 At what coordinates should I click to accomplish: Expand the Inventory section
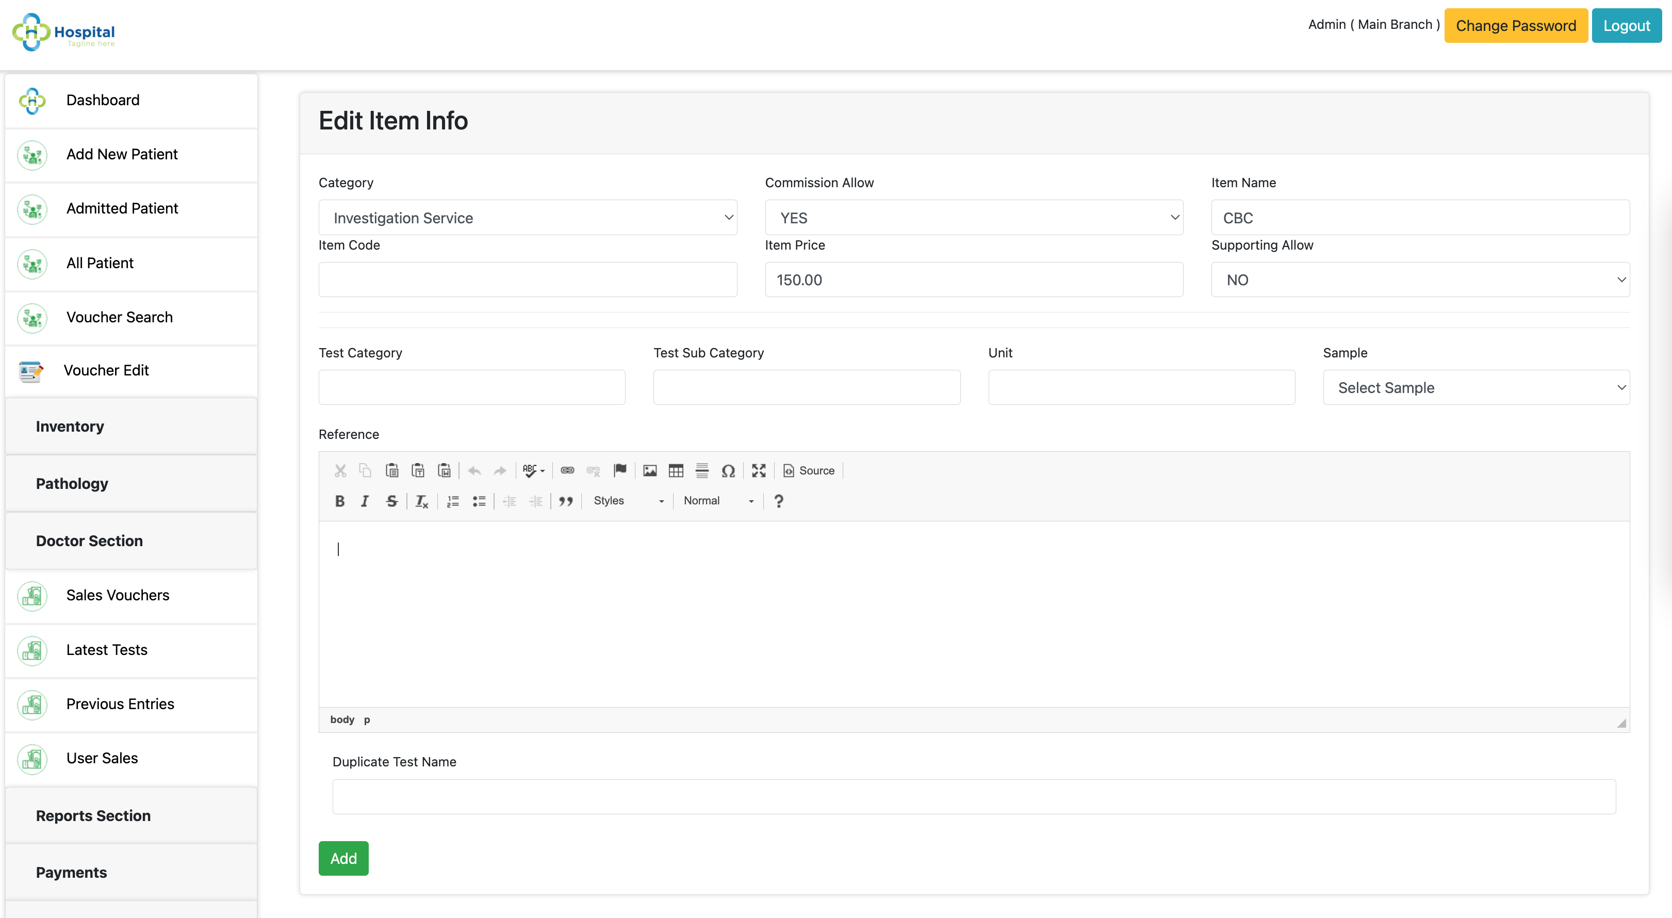pos(131,427)
